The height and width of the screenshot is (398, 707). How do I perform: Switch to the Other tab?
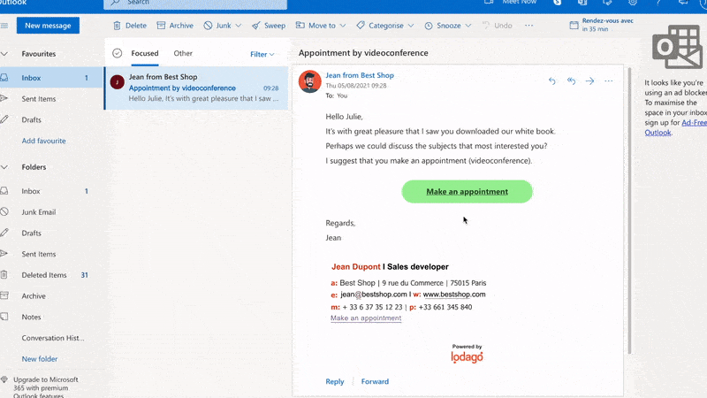(183, 53)
